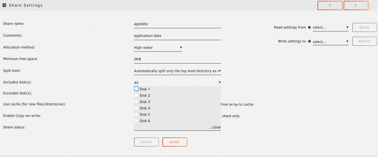This screenshot has width=378, height=157.
Task: Click the Comments label
Action: tap(12, 35)
